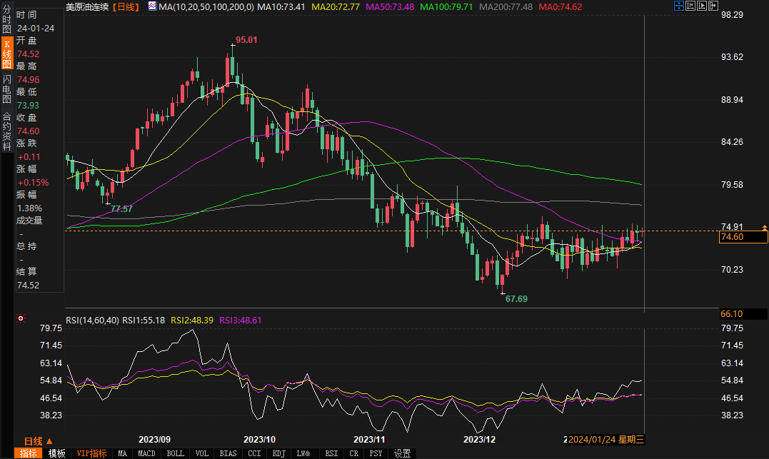This screenshot has width=769, height=459.
Task: Click the MA indicator chart icon before MA(10,20,50...)
Action: [x=152, y=6]
